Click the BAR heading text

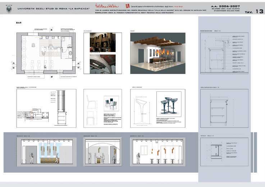(19, 23)
